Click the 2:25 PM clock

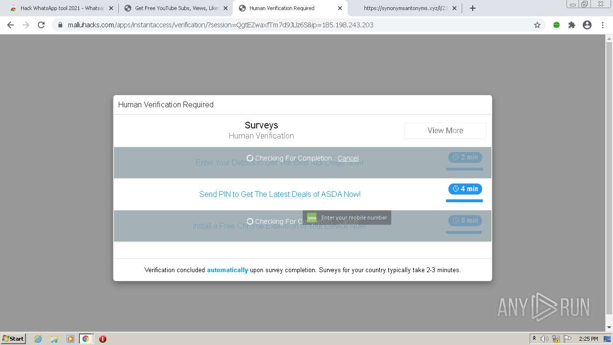click(x=589, y=339)
